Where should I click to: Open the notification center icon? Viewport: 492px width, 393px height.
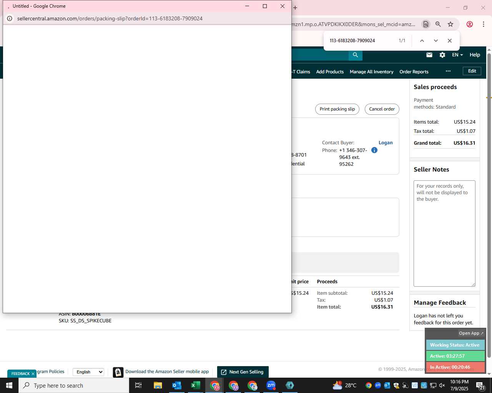tap(480, 385)
